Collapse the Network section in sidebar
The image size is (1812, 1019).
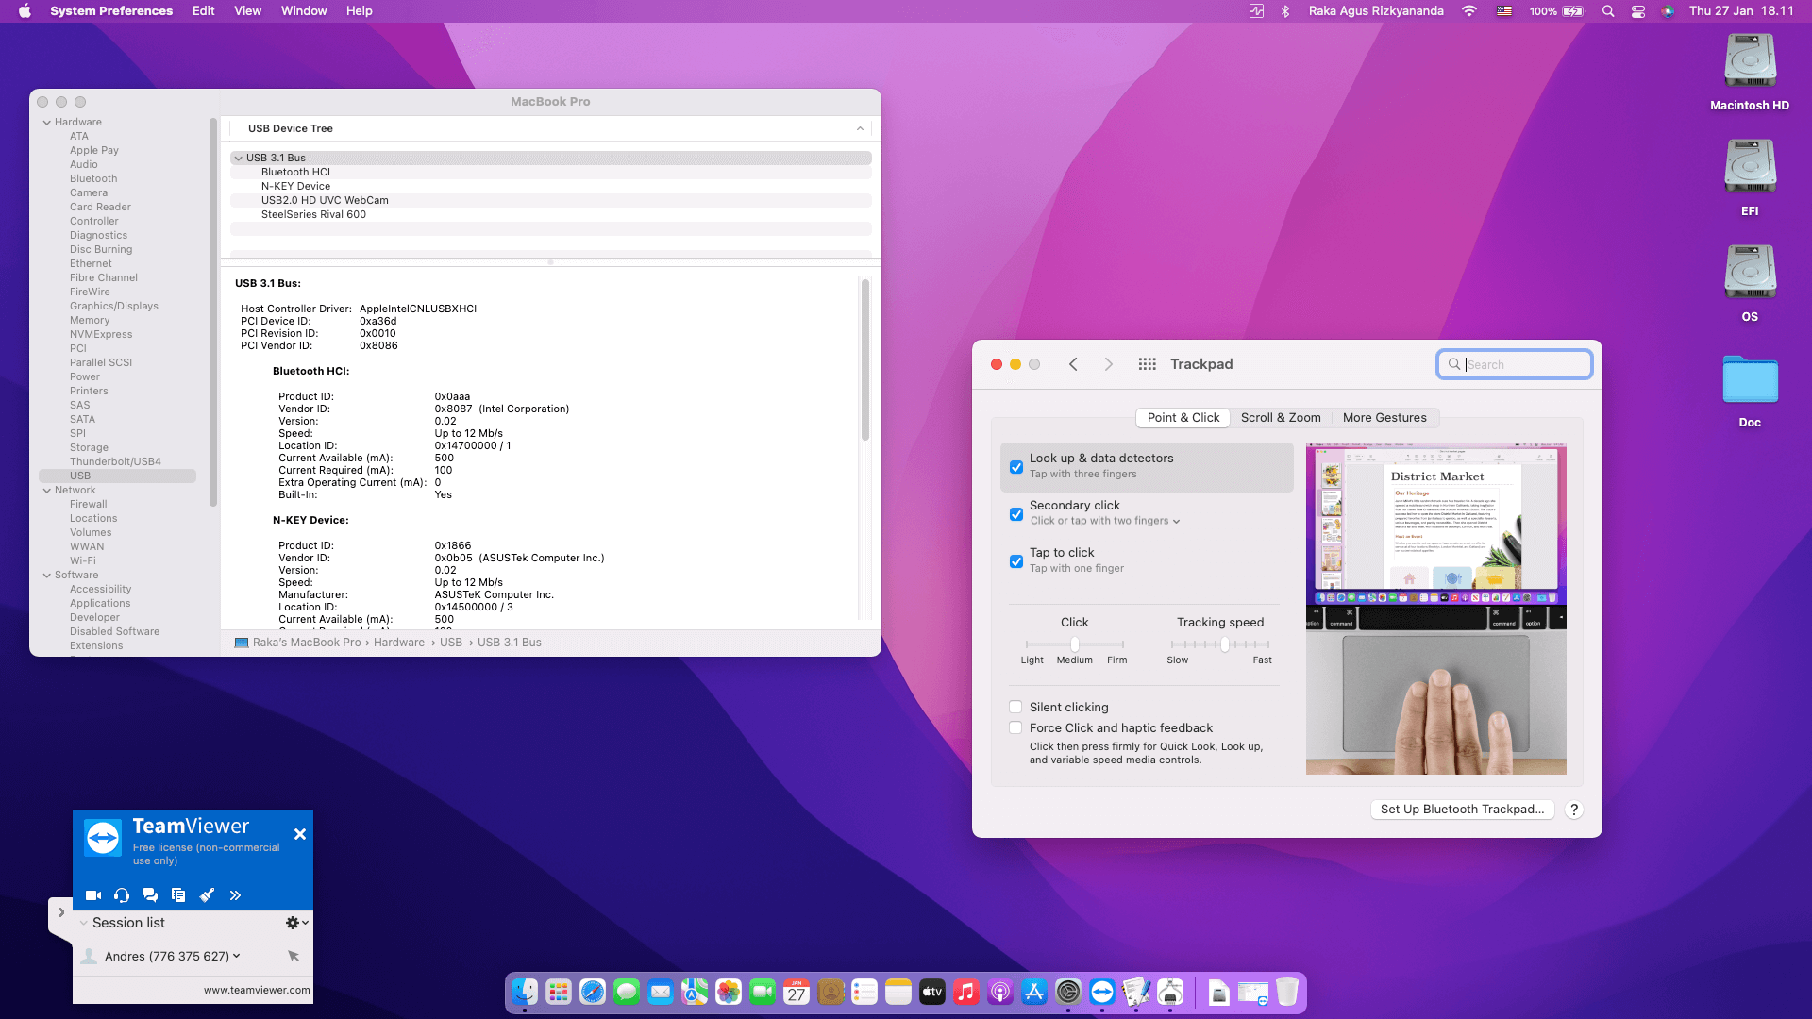(47, 491)
